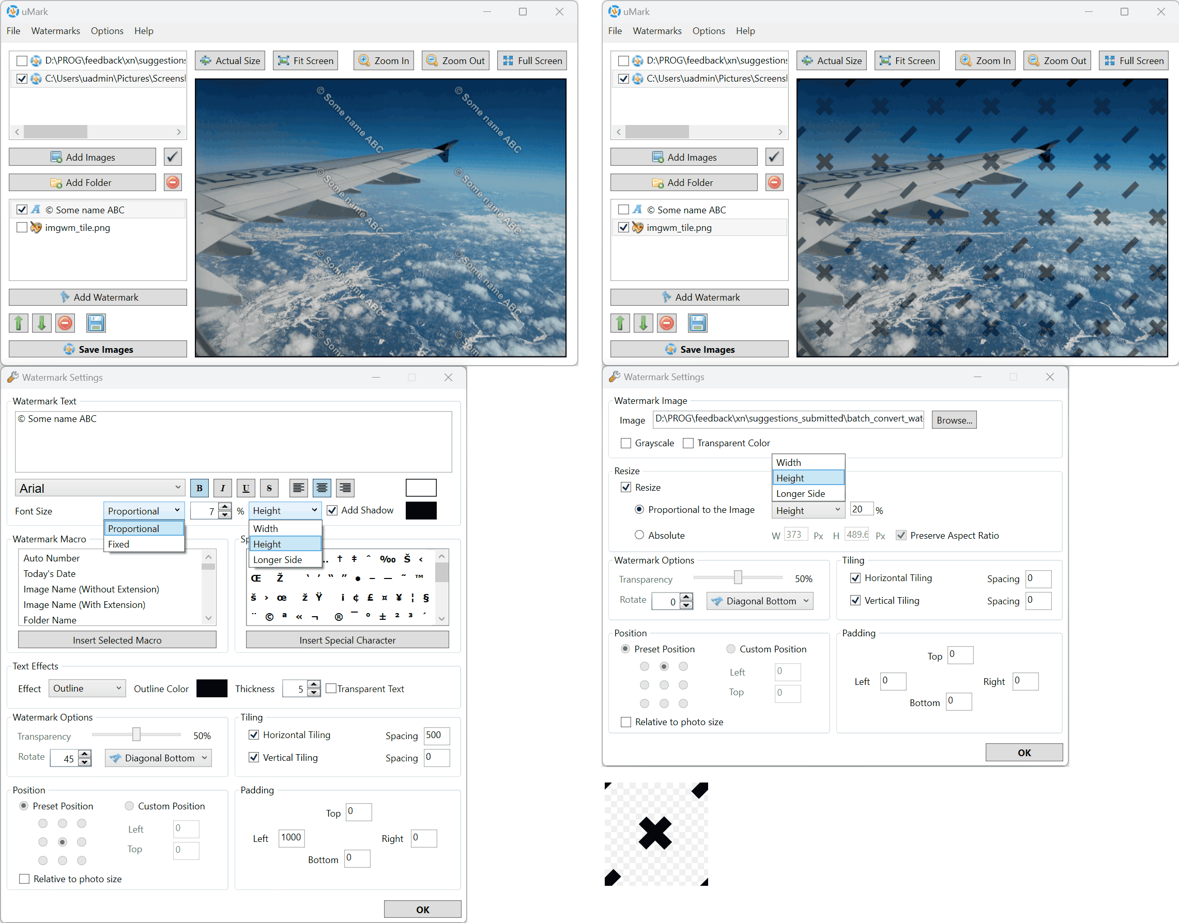Open the Arial font dropdown
This screenshot has width=1179, height=923.
click(x=100, y=488)
